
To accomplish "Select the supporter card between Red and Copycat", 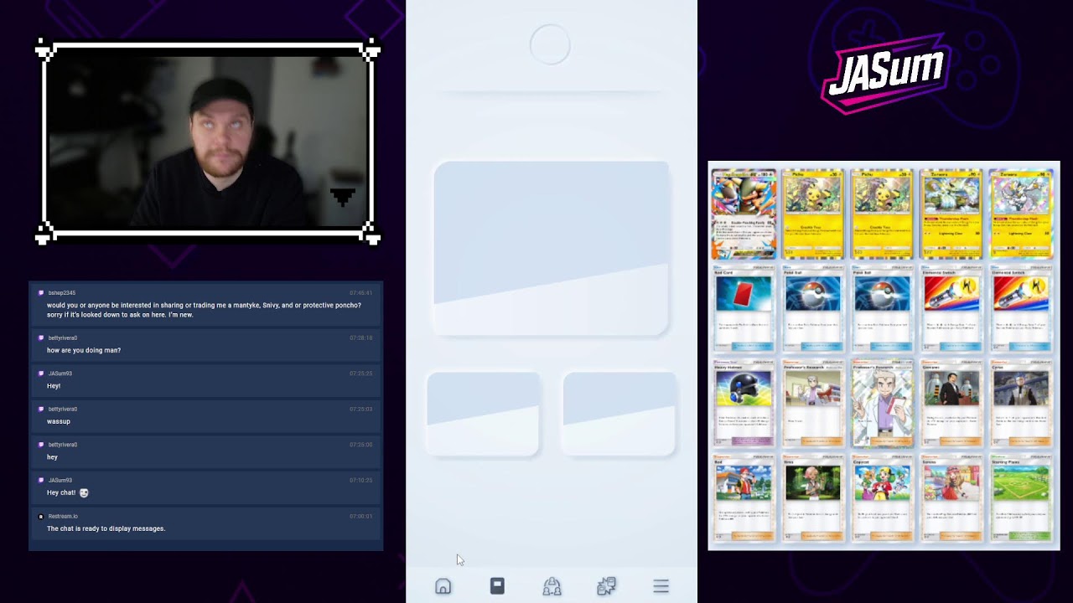I will pyautogui.click(x=813, y=499).
